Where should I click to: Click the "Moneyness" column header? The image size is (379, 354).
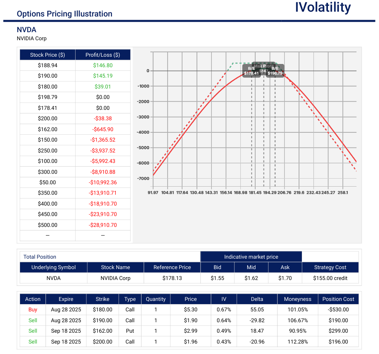coord(297,299)
